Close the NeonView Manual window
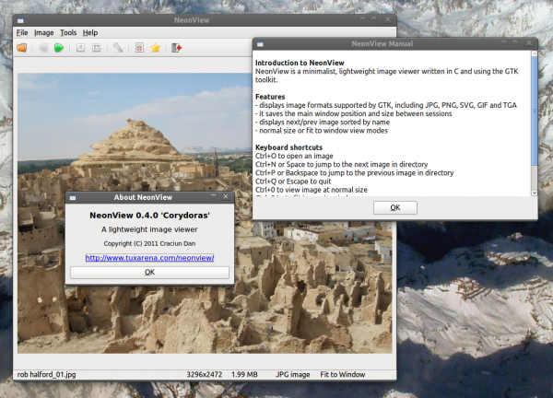Viewport: 553px width, 398px height. [529, 42]
